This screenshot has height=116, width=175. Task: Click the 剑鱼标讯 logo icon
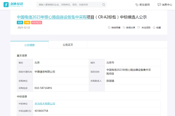(6, 4)
